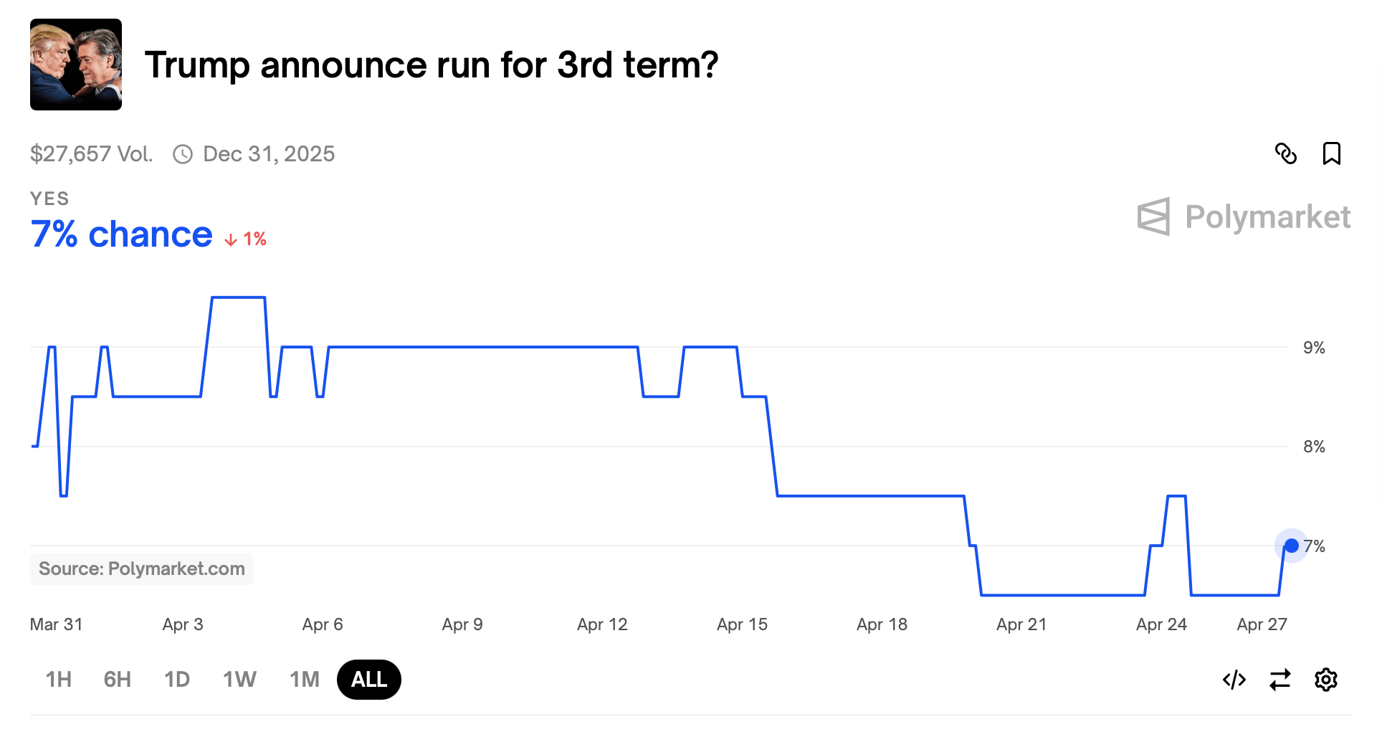1382x737 pixels.
Task: Select the 6H time range
Action: point(118,680)
